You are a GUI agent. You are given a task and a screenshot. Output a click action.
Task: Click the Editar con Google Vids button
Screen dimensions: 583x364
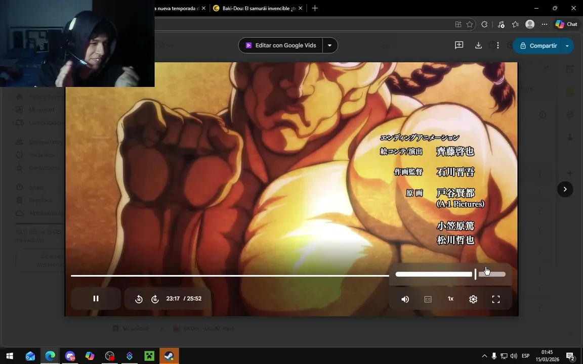(x=281, y=45)
